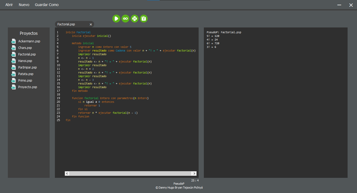Open the Abrir menu
This screenshot has height=193, width=357.
click(x=9, y=5)
